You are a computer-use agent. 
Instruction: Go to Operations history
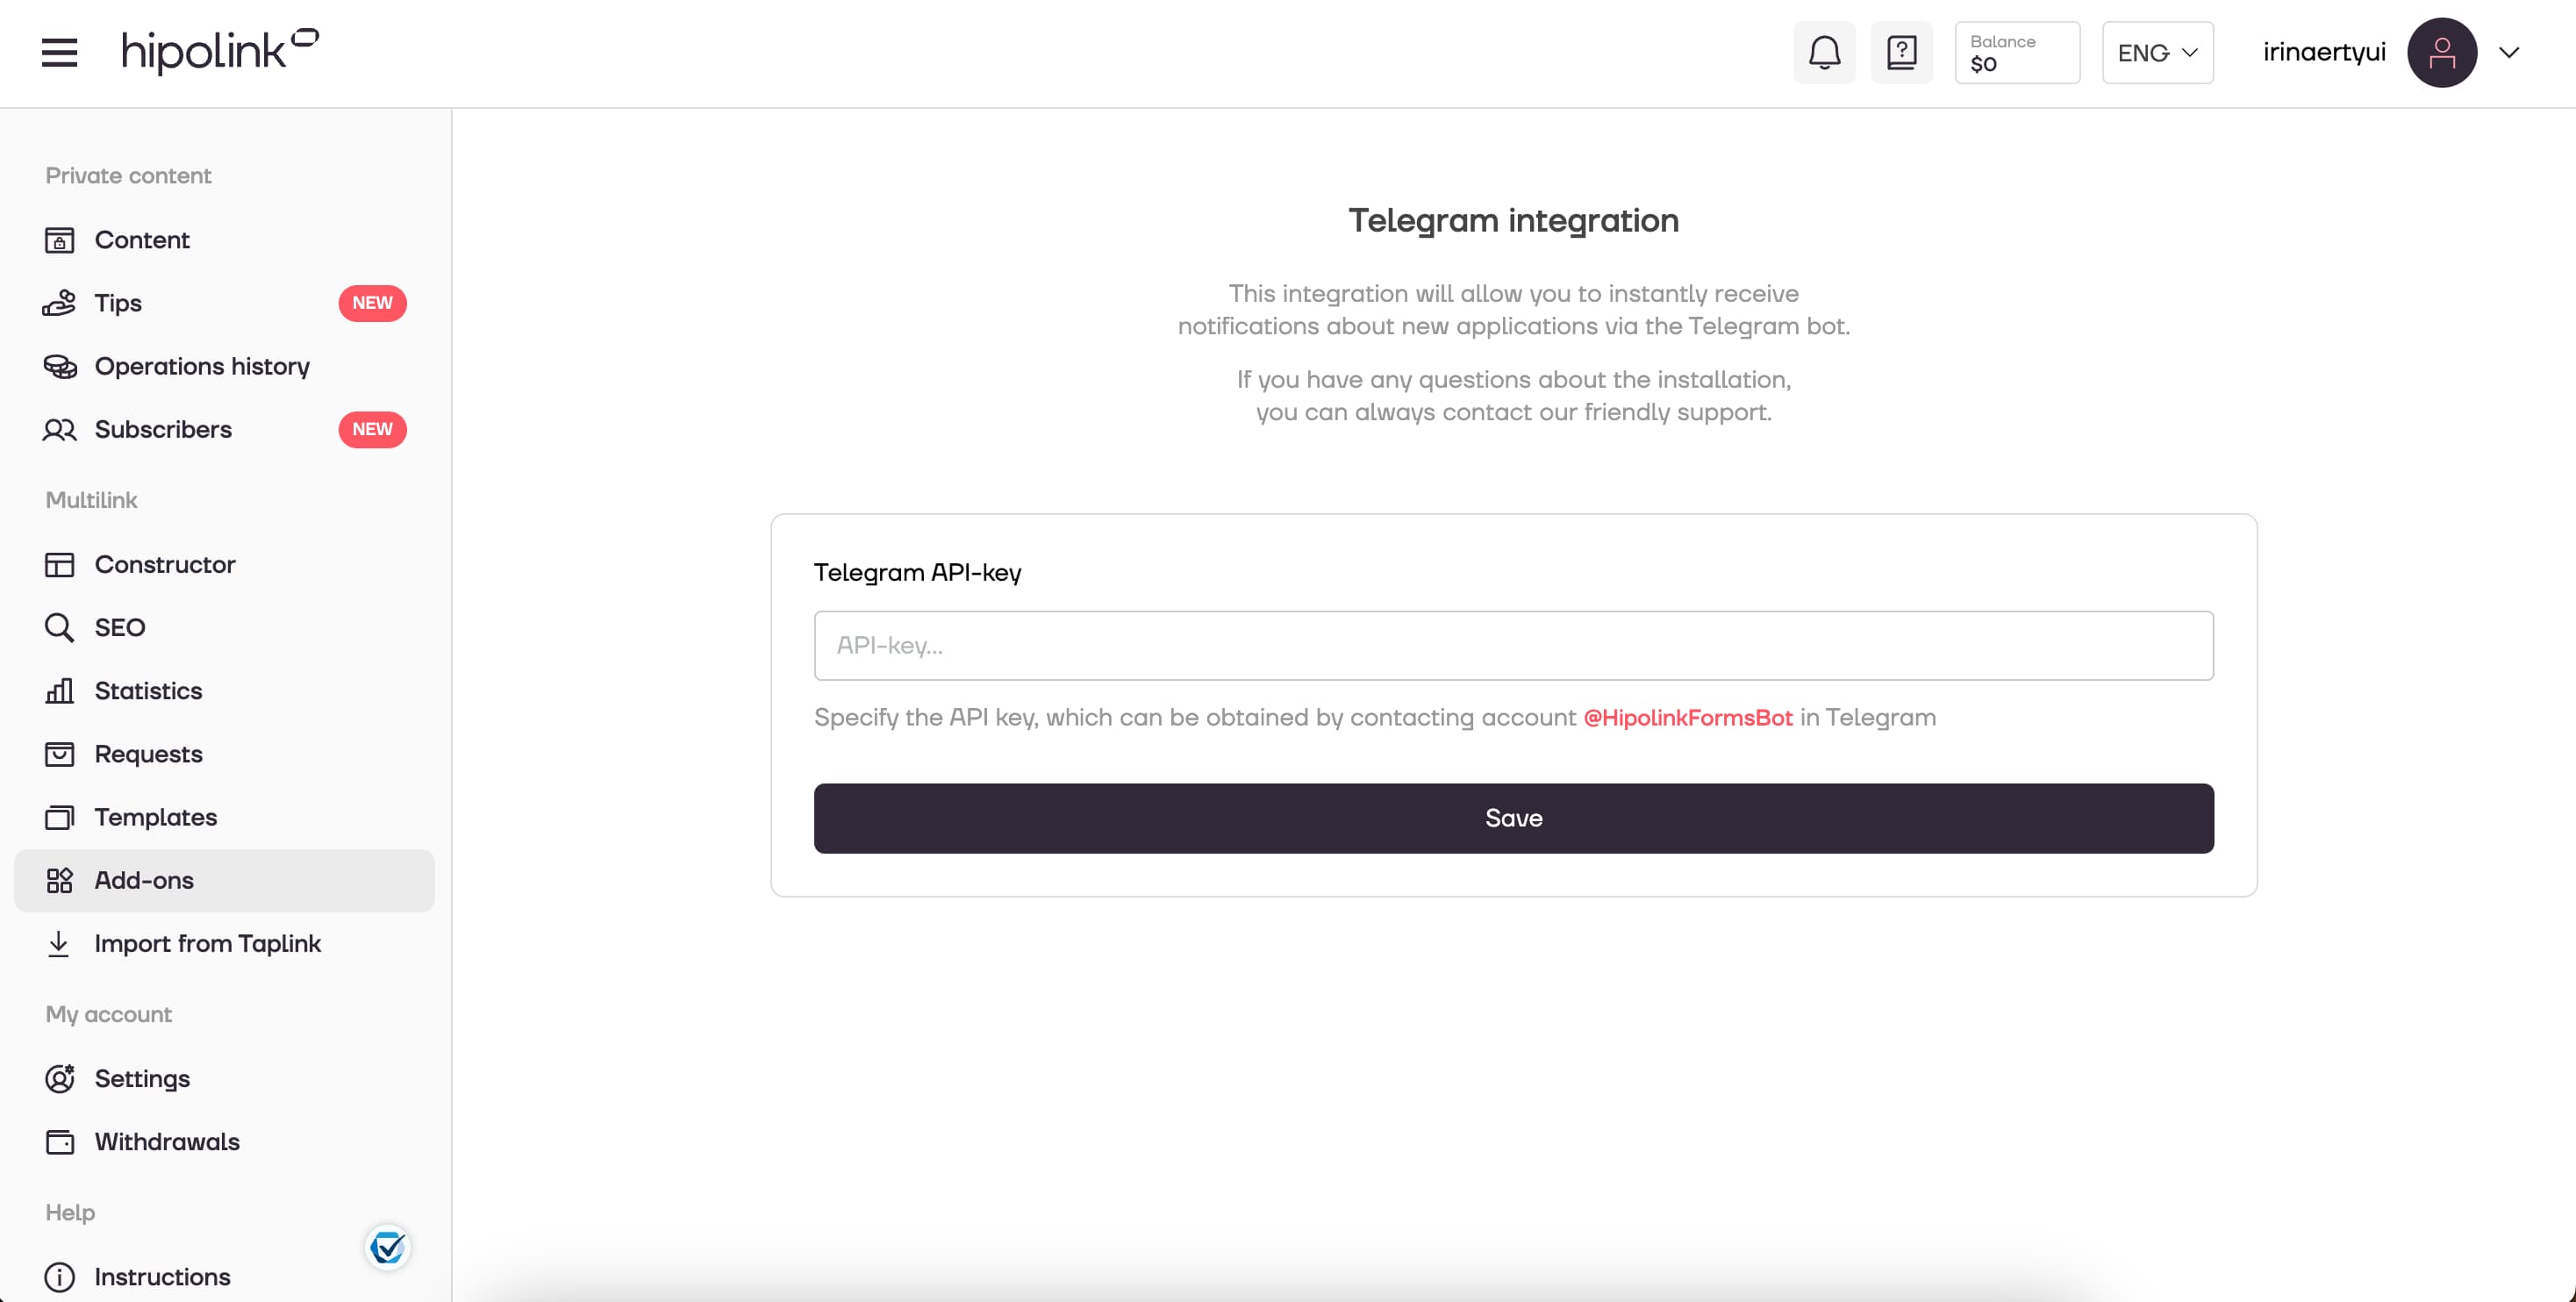224,366
